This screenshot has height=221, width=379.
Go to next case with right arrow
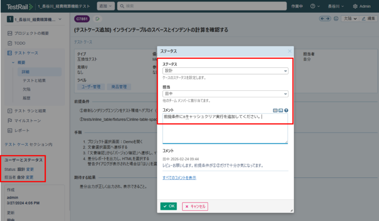click(x=328, y=18)
